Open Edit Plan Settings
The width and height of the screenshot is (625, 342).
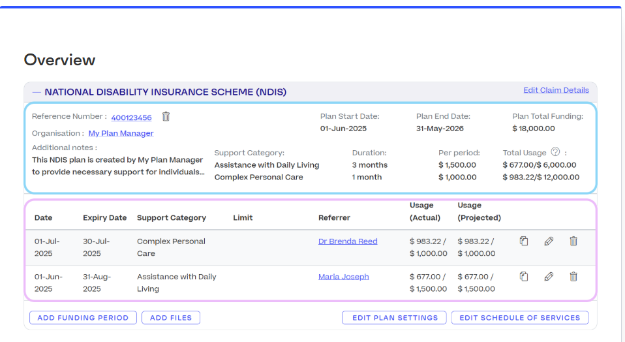395,318
